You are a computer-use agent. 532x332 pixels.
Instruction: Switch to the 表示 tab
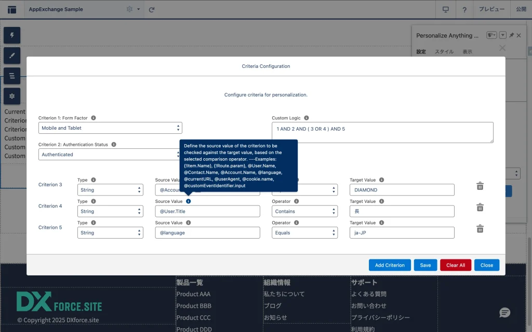pyautogui.click(x=467, y=52)
